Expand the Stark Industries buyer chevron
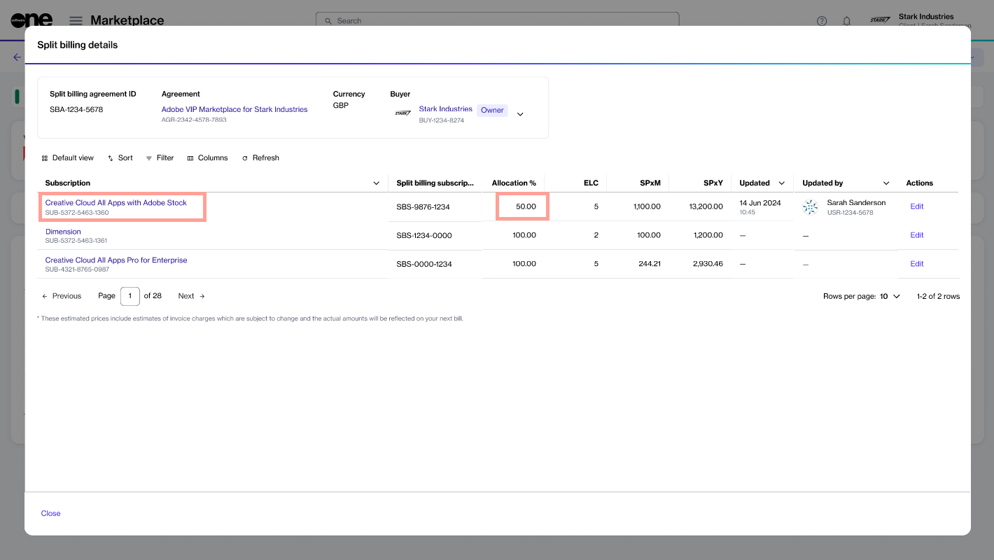Screen dimensions: 994x560 (520, 114)
